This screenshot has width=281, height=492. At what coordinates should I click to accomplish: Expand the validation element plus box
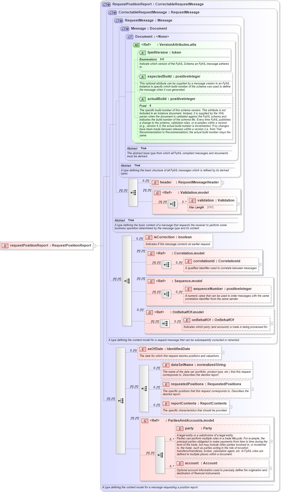(238, 204)
